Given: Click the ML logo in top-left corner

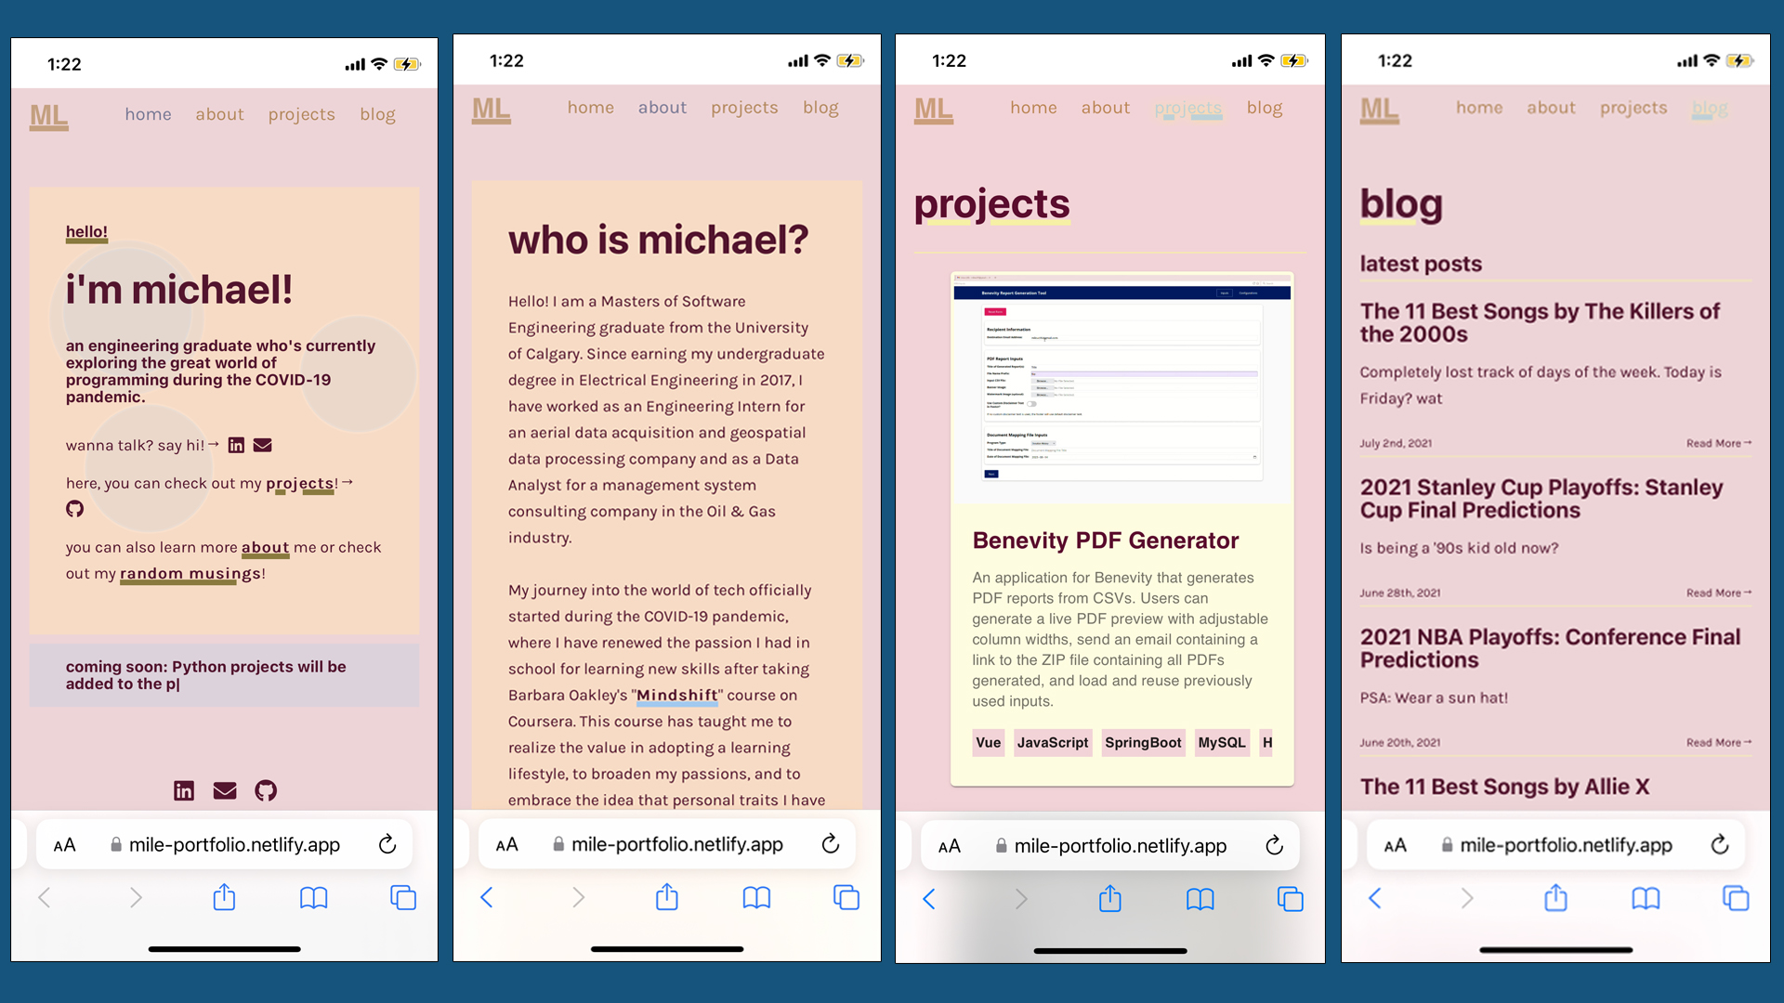Looking at the screenshot, I should click(46, 112).
